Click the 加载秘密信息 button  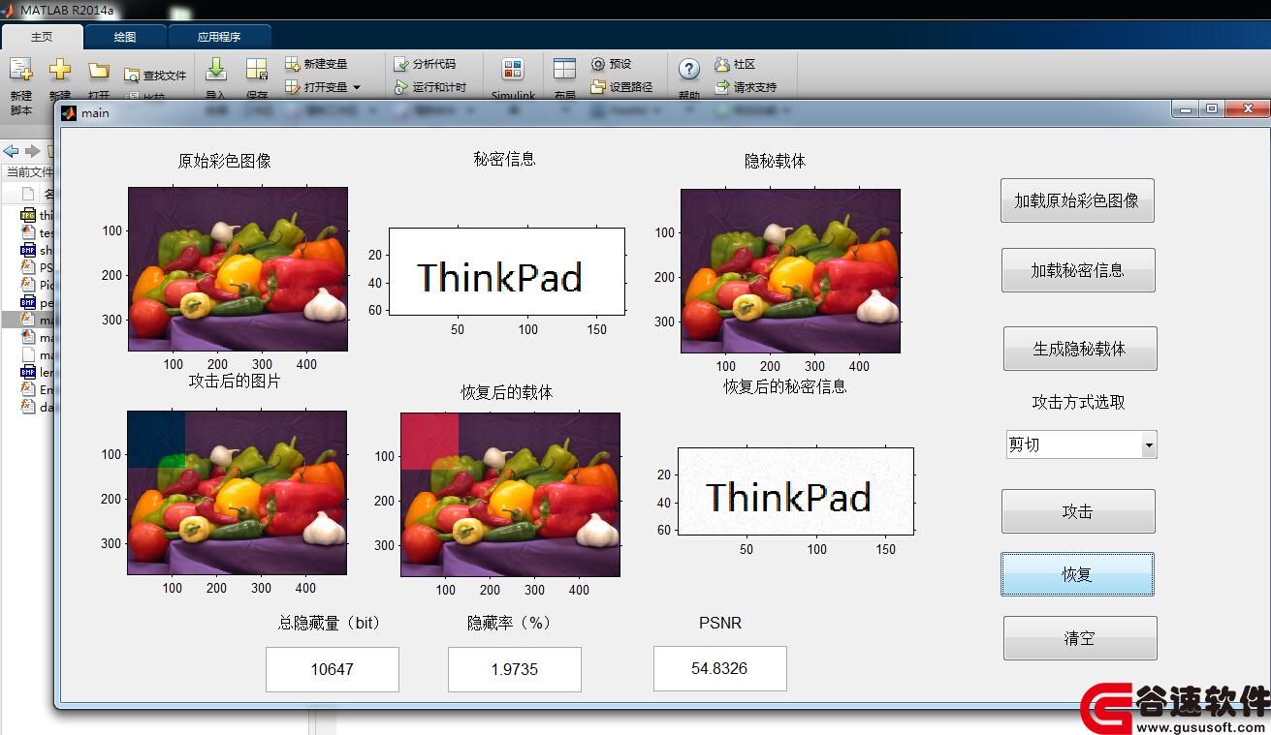[1078, 270]
